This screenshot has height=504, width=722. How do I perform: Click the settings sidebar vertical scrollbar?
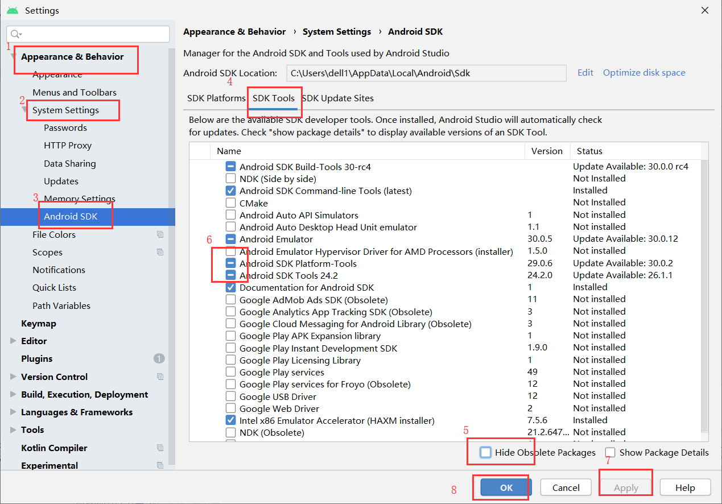coord(172,256)
